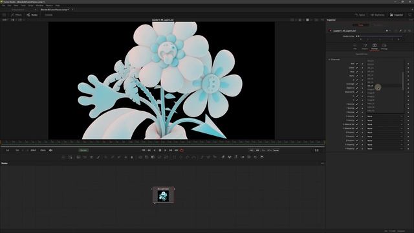Toggle the Z Position channel checkbox
This screenshot has width=414, height=233.
[357, 140]
